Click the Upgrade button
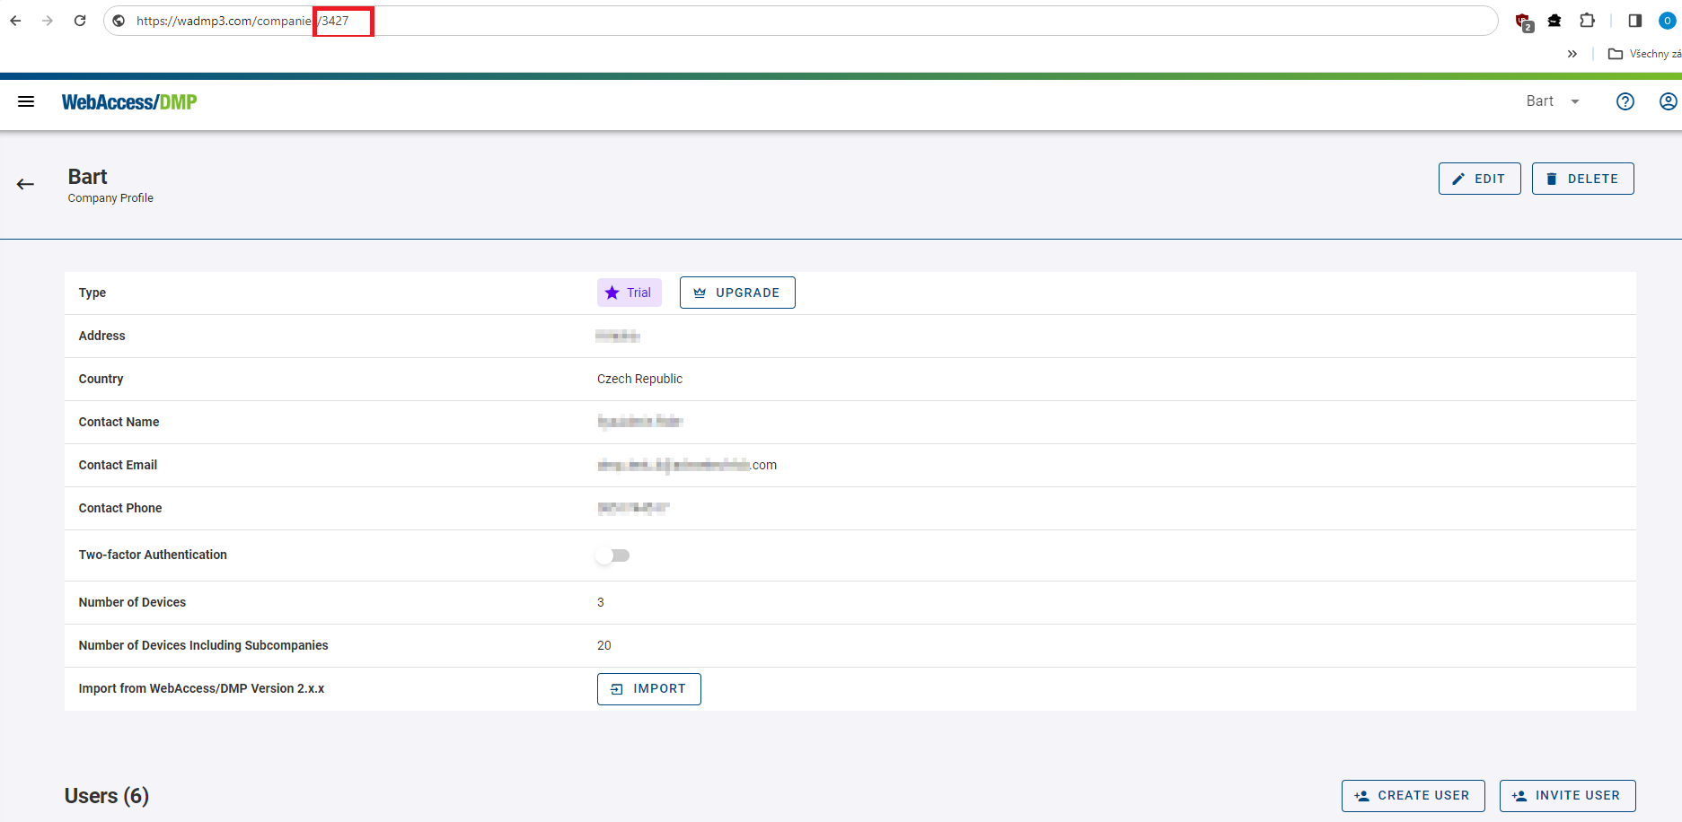This screenshot has height=822, width=1682. point(737,293)
